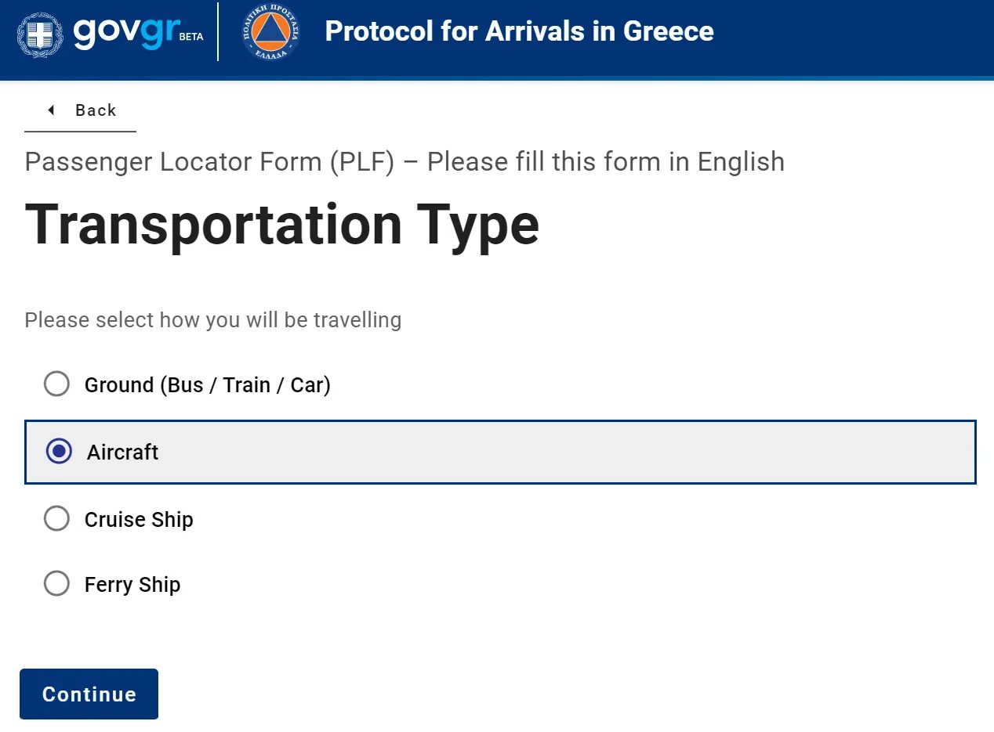
Task: Click the Back arrow icon
Action: pos(52,110)
